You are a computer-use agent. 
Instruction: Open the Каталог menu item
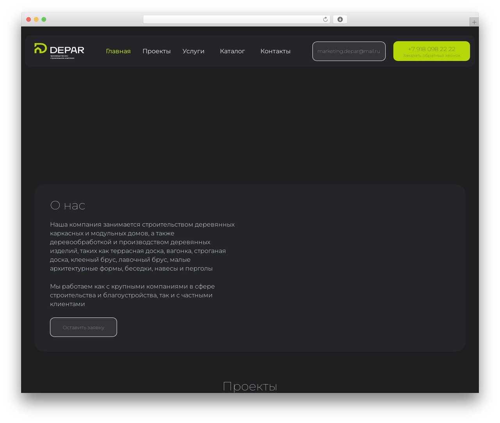[x=232, y=51]
